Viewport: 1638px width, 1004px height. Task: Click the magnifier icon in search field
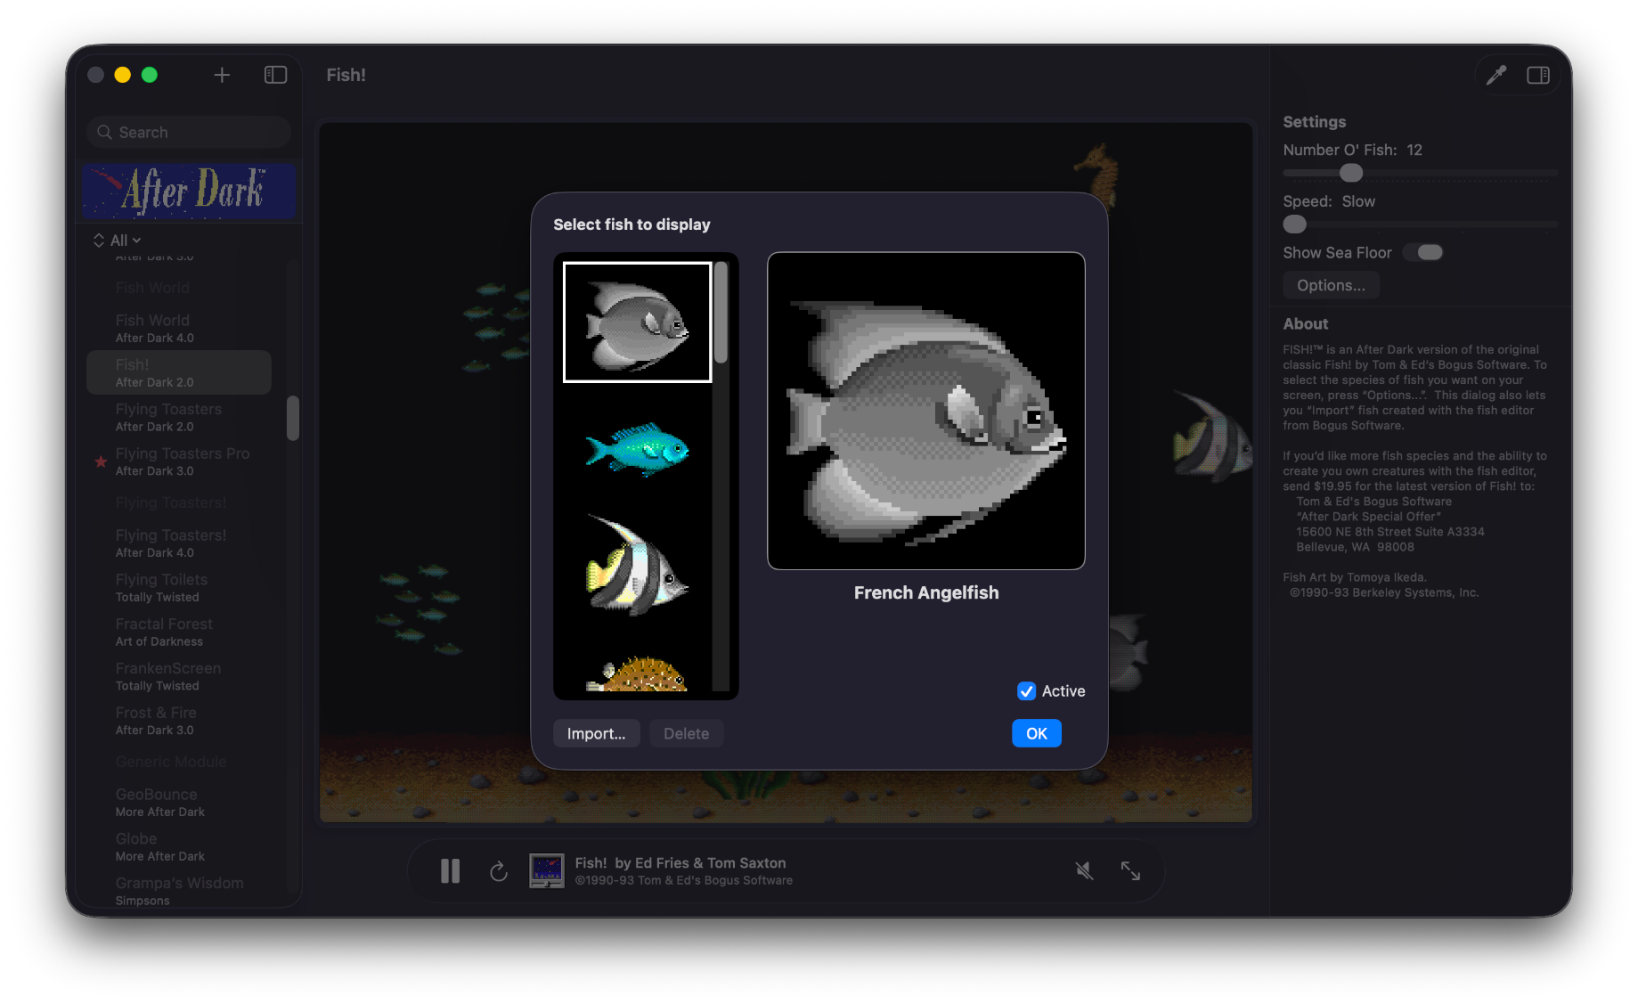coord(104,132)
